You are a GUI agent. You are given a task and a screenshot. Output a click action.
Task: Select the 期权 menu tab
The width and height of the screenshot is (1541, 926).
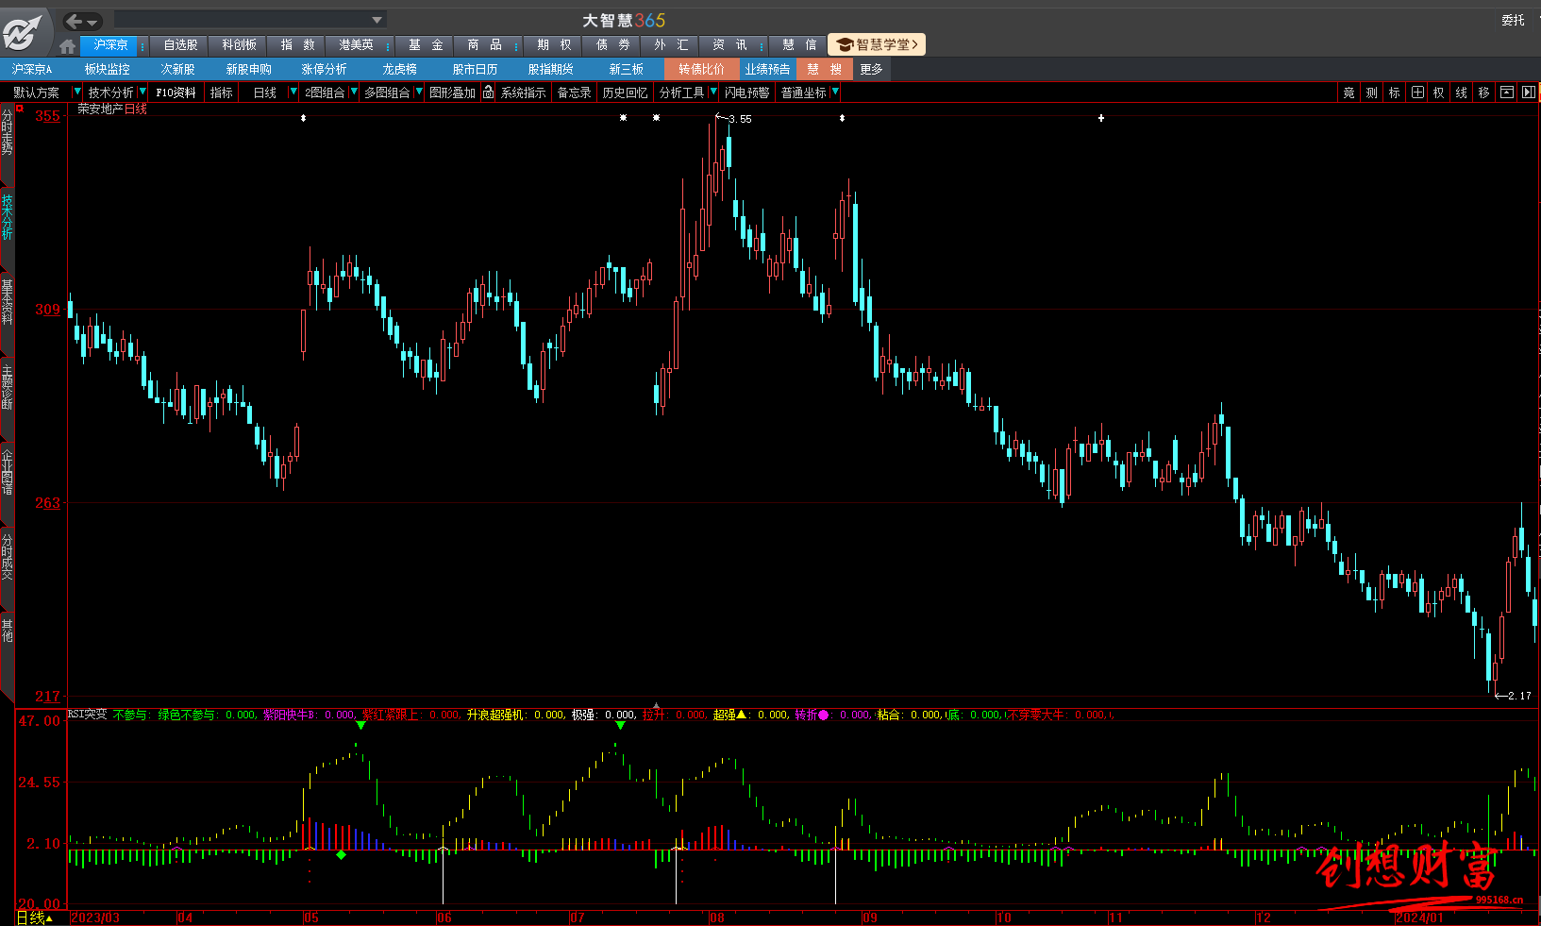click(554, 45)
